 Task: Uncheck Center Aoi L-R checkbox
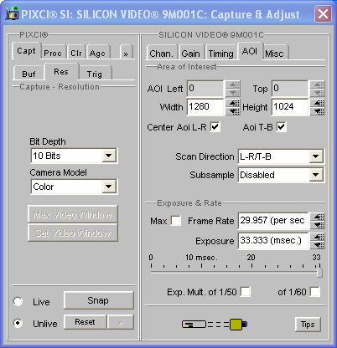click(215, 127)
